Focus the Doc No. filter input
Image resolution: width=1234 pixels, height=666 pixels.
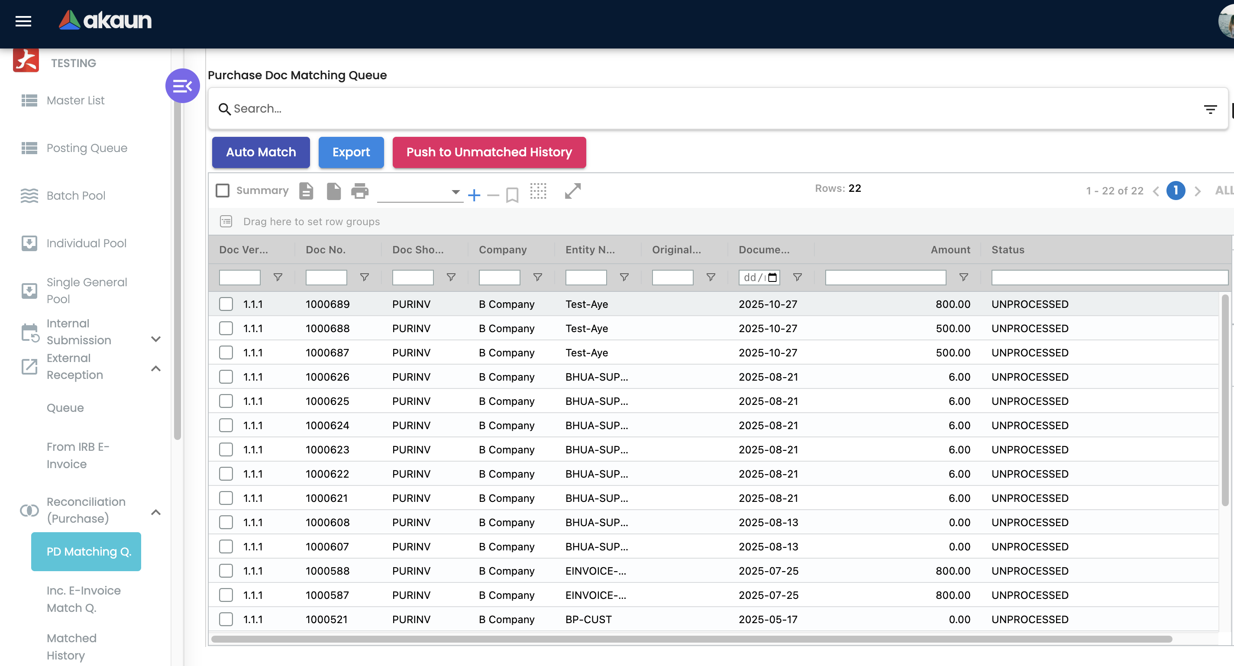coord(326,278)
